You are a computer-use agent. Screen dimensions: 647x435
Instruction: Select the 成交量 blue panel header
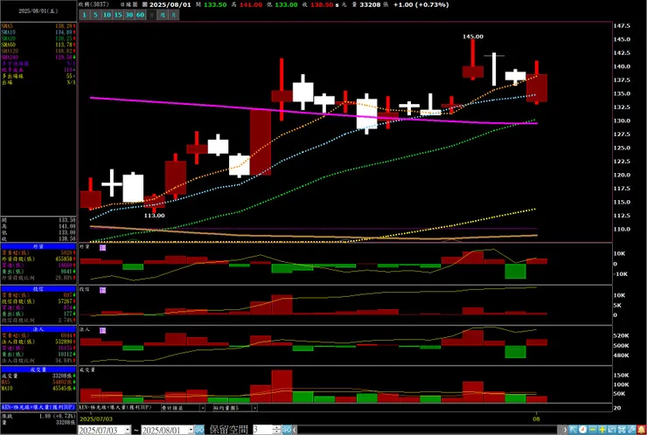coord(38,369)
